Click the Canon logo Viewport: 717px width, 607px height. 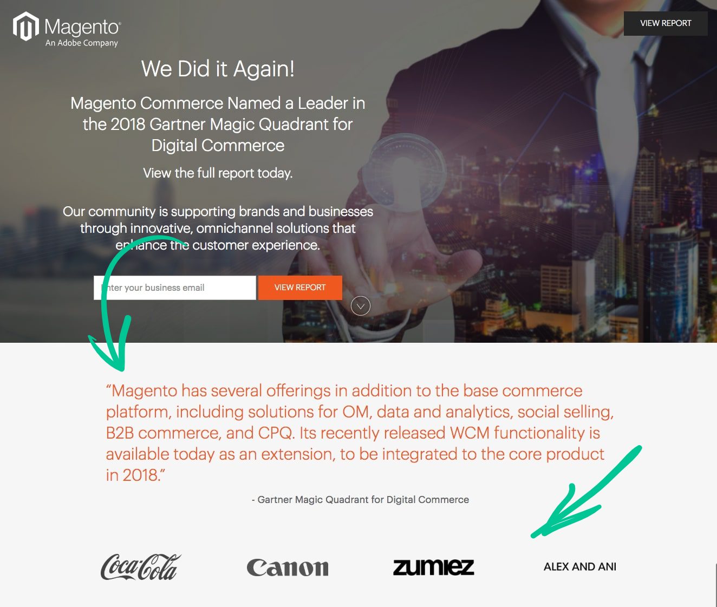(x=288, y=567)
